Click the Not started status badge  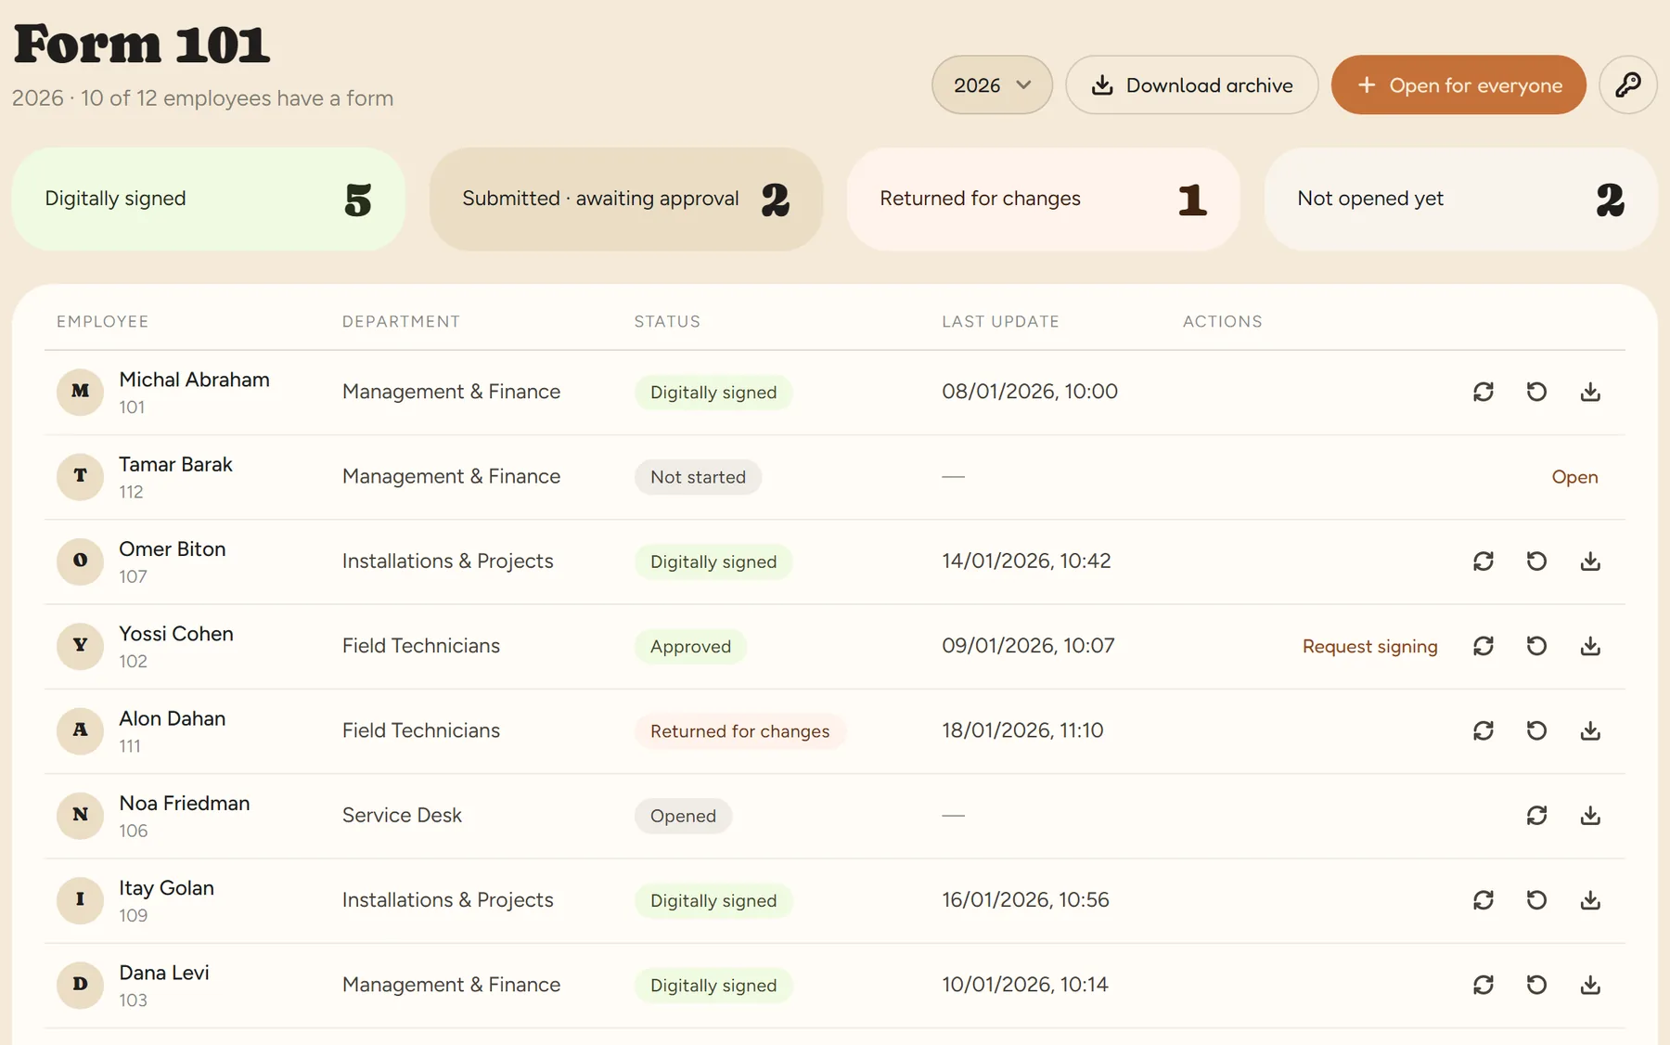(698, 477)
